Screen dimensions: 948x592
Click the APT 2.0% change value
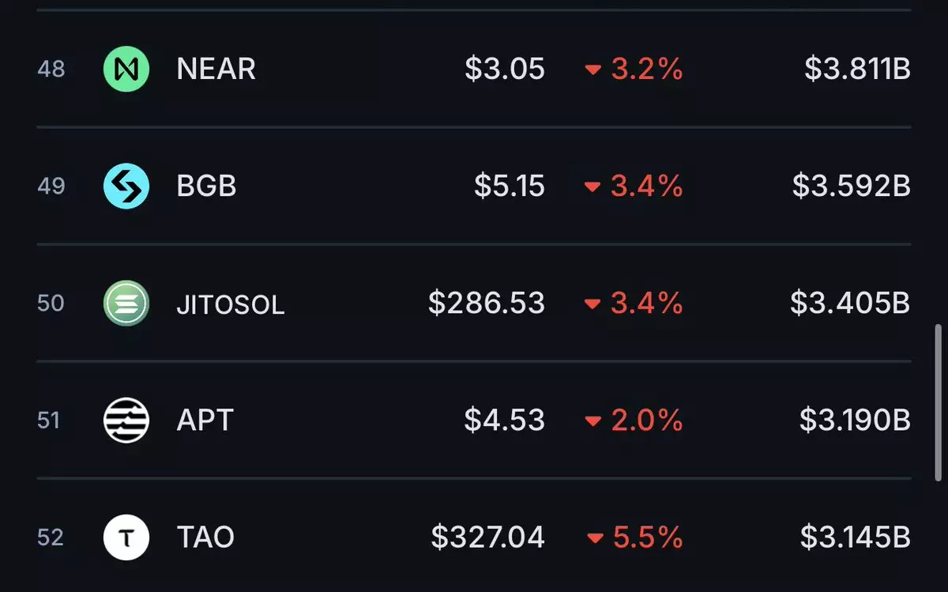point(647,420)
